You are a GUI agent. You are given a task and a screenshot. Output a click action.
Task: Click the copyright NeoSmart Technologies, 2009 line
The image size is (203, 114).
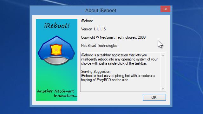pos(113,37)
